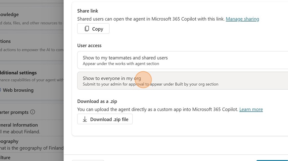Select the Culture starter prompt title
This screenshot has width=288, height=161.
point(5,158)
